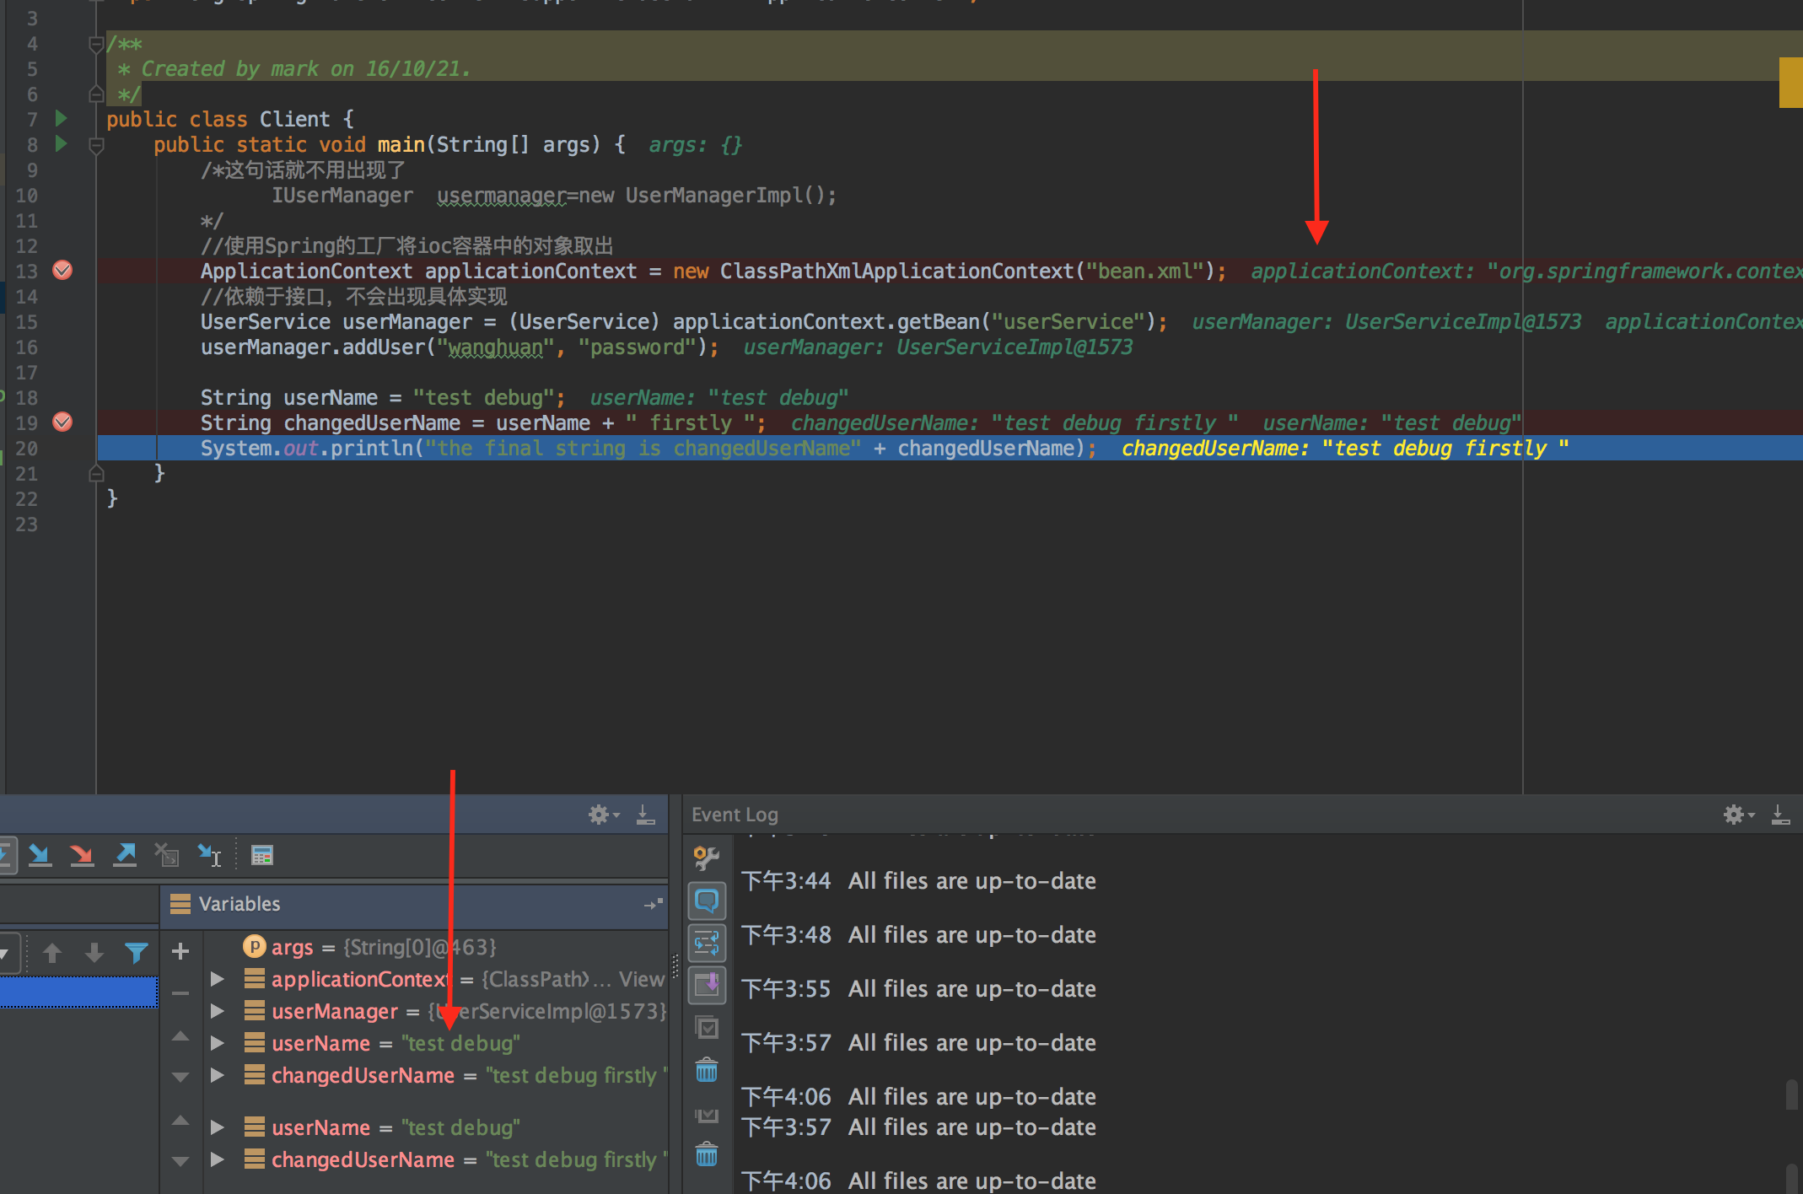Click the args parameter icon
This screenshot has height=1194, width=1803.
coord(254,946)
